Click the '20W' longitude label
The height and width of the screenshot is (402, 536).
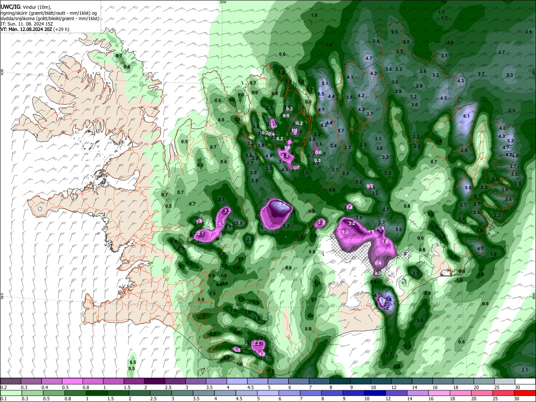pyautogui.click(x=222, y=2)
